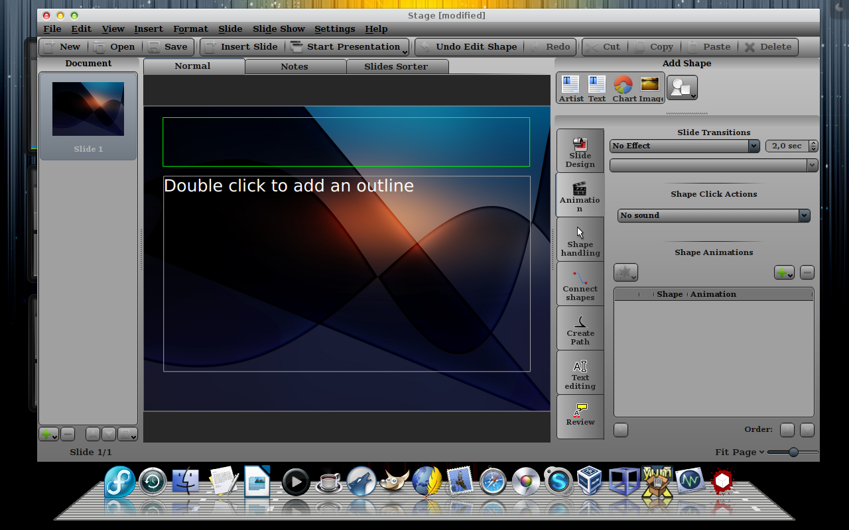
Task: Click the green-outlined title placeholder on the slide
Action: pyautogui.click(x=346, y=142)
